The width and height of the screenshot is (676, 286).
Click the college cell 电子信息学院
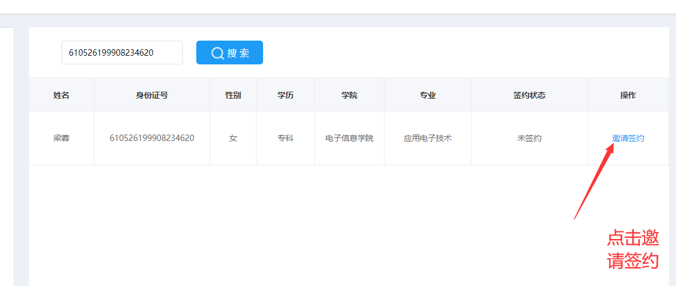click(349, 139)
